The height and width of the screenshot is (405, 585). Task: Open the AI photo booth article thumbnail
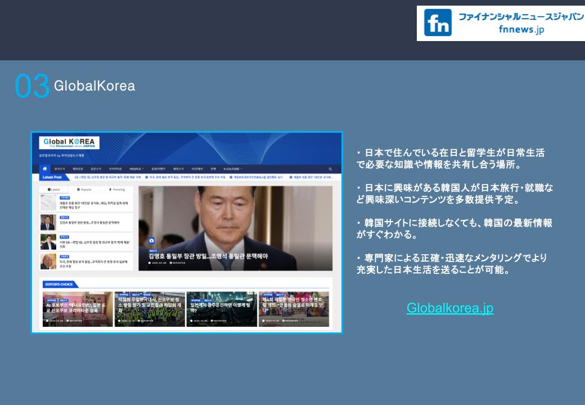78,309
